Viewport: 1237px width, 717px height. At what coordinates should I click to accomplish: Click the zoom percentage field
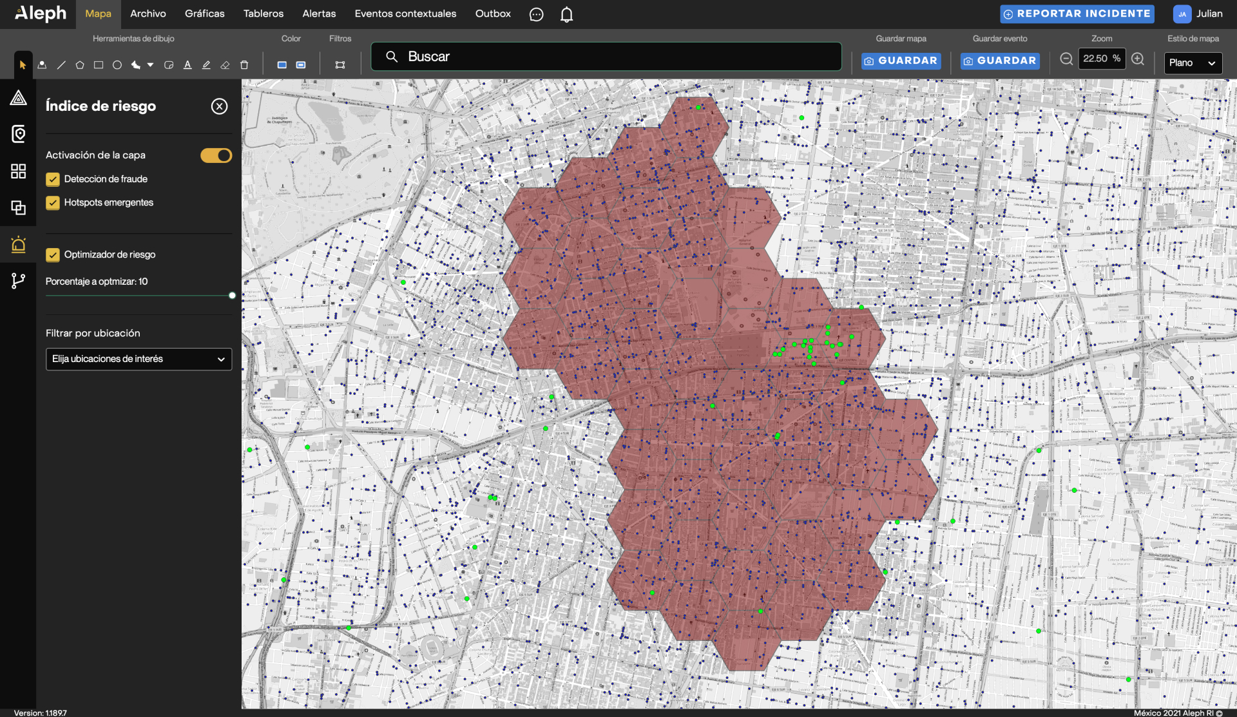pos(1102,59)
